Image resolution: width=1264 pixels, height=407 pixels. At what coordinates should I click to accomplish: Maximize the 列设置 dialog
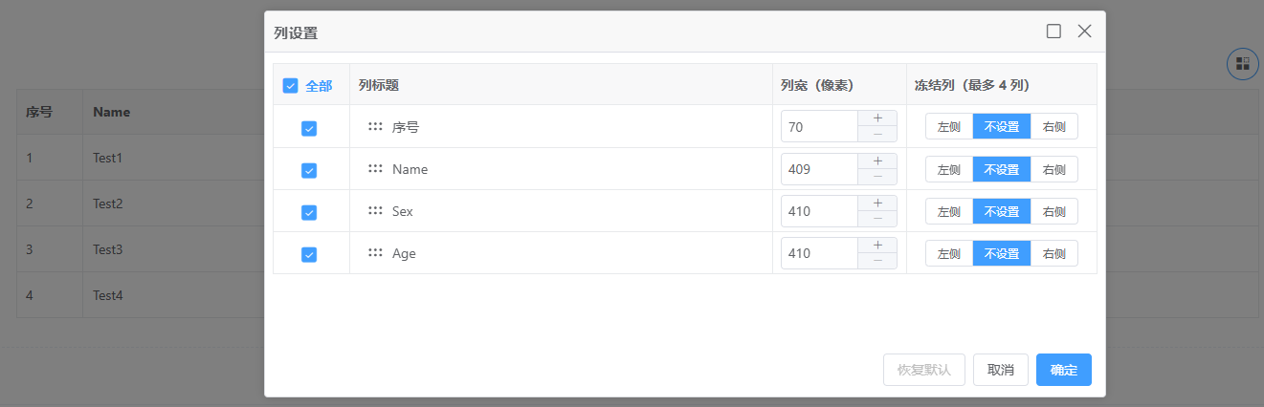[x=1053, y=32]
